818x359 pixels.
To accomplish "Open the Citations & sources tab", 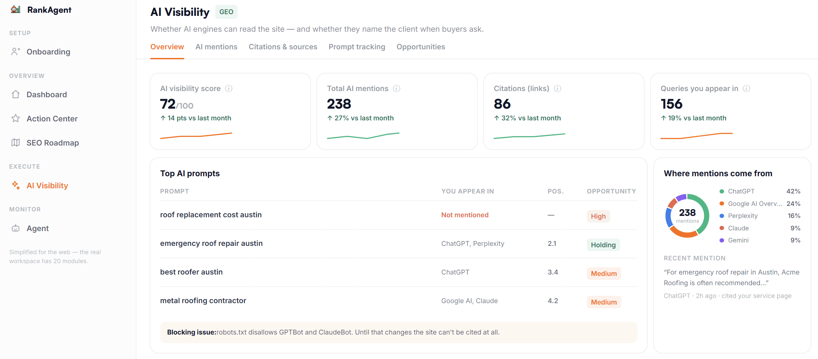I will tap(283, 47).
